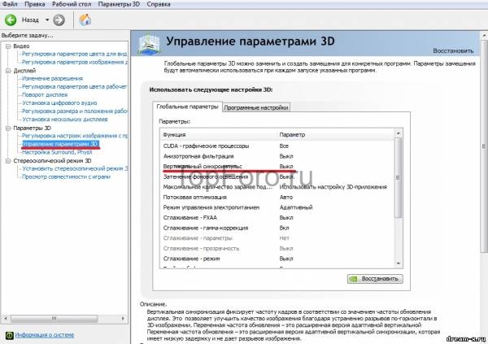Switch to Программные настройки tab
Screen dimensions: 488x344
tap(256, 107)
